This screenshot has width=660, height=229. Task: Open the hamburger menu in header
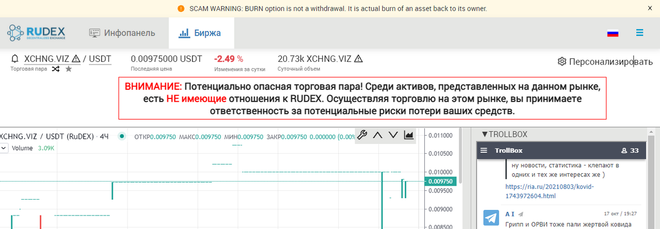pyautogui.click(x=640, y=32)
